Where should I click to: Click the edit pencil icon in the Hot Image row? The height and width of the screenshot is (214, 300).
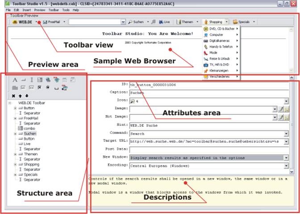[x=281, y=117]
